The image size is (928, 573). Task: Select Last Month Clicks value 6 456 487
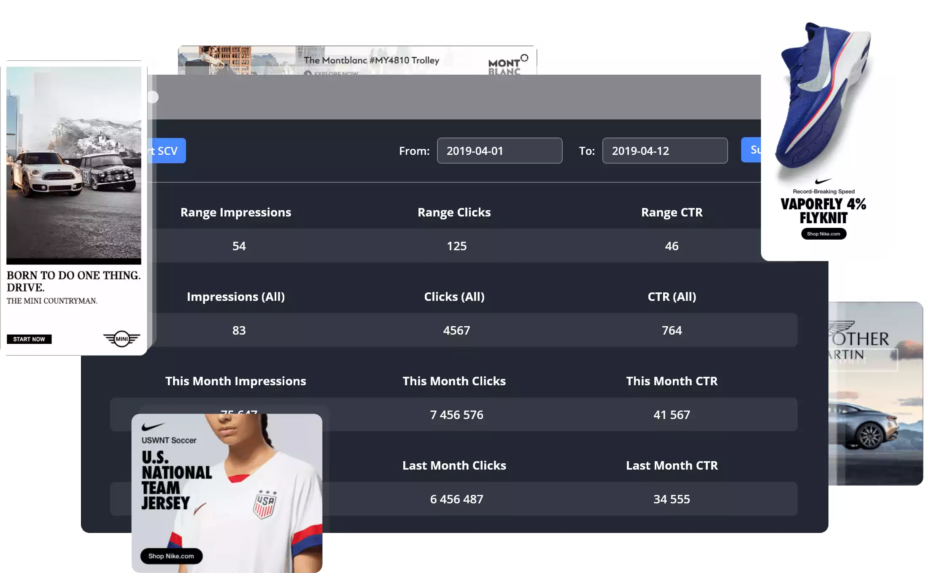coord(456,499)
